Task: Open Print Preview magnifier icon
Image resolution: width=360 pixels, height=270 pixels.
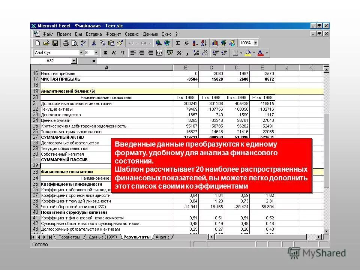Action: click(74, 43)
